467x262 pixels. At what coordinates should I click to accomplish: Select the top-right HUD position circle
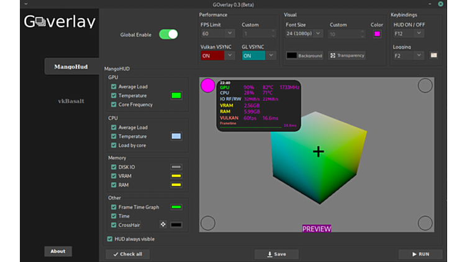(x=425, y=85)
